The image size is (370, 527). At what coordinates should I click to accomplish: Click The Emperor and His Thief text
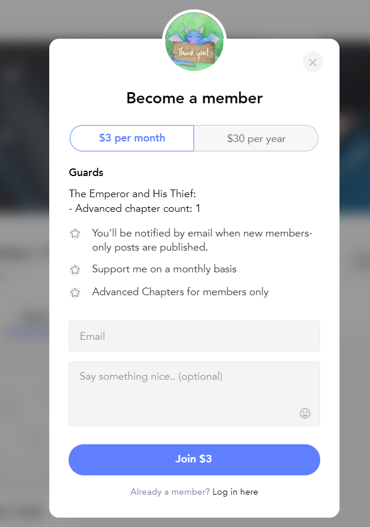click(x=133, y=194)
